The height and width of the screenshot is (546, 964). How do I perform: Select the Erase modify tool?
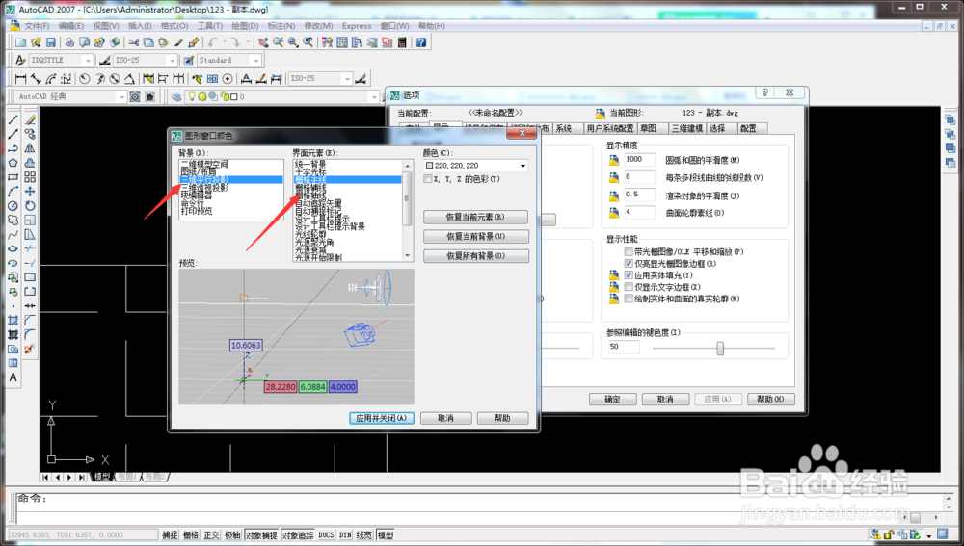click(x=30, y=119)
